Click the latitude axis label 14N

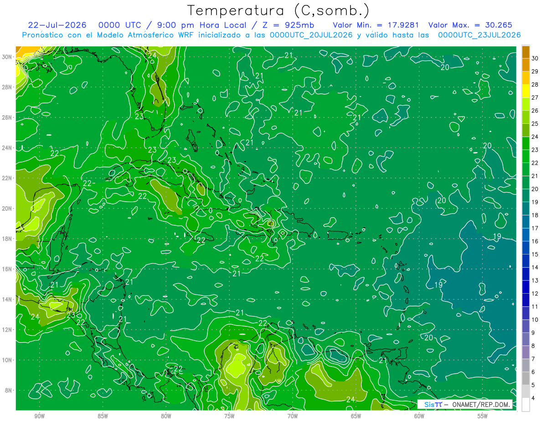point(8,300)
